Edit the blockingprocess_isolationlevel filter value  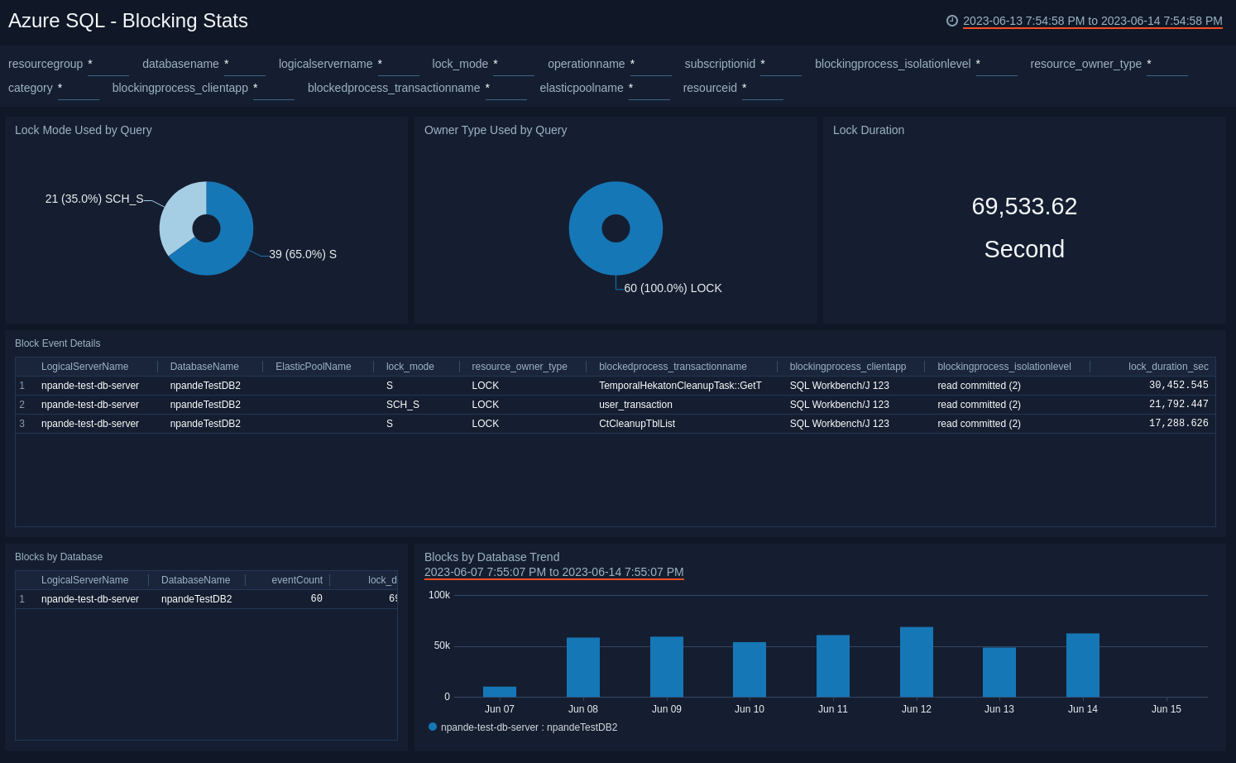(997, 65)
